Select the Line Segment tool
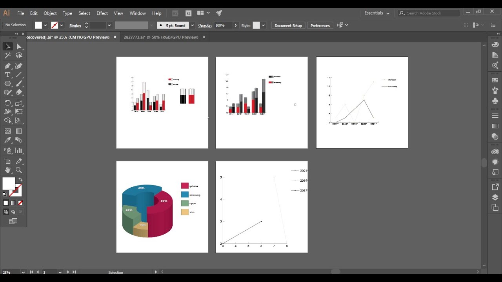This screenshot has height=282, width=502. point(19,75)
